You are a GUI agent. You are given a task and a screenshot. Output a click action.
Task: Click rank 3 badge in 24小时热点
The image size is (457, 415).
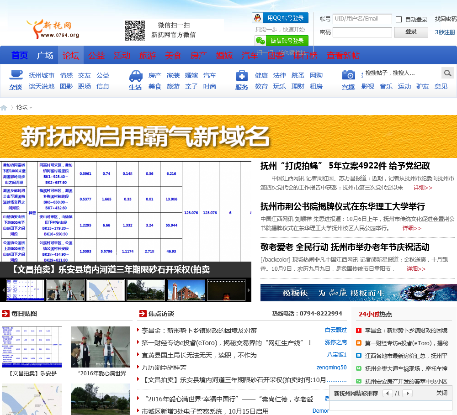click(x=359, y=356)
